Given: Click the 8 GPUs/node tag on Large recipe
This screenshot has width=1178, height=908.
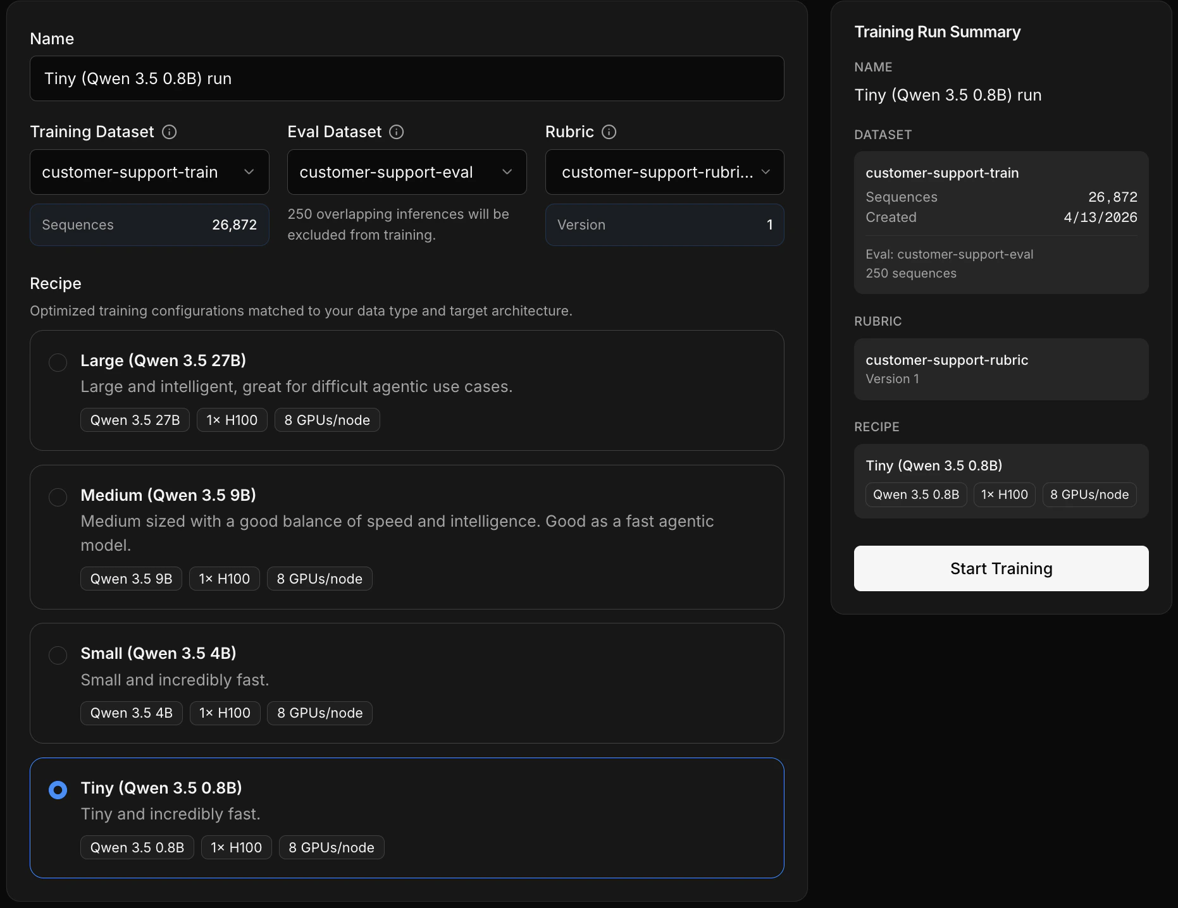Looking at the screenshot, I should tap(326, 419).
